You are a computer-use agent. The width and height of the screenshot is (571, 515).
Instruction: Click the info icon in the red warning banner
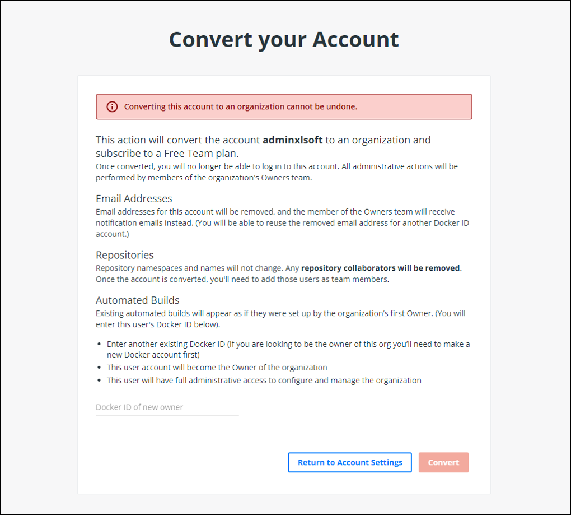point(112,107)
